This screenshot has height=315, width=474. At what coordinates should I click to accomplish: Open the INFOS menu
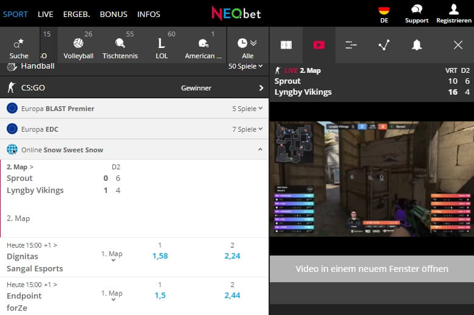tap(149, 14)
